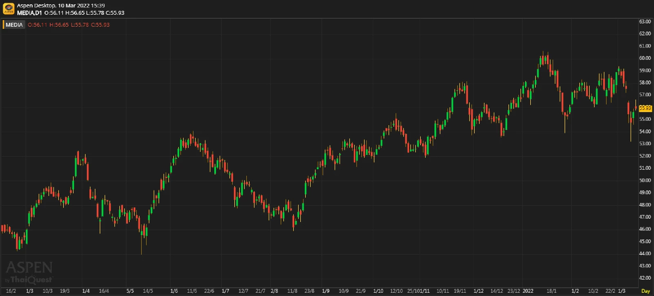The height and width of the screenshot is (296, 654).
Task: Click the red 'C:55.93' value in the legend
Action: click(100, 24)
